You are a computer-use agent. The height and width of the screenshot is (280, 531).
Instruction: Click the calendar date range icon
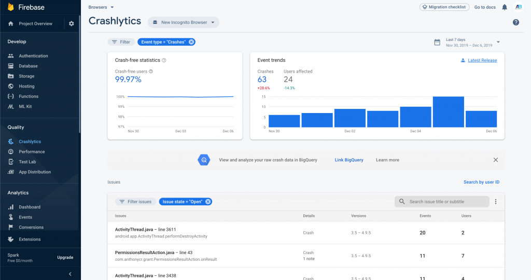tap(437, 43)
